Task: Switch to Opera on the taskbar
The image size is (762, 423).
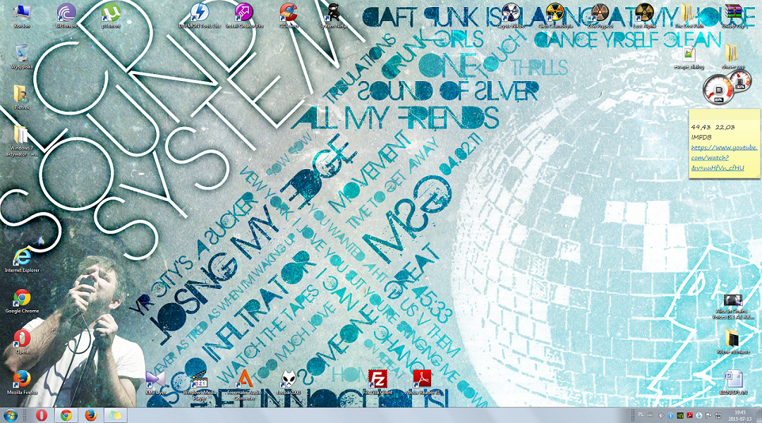Action: tap(42, 415)
